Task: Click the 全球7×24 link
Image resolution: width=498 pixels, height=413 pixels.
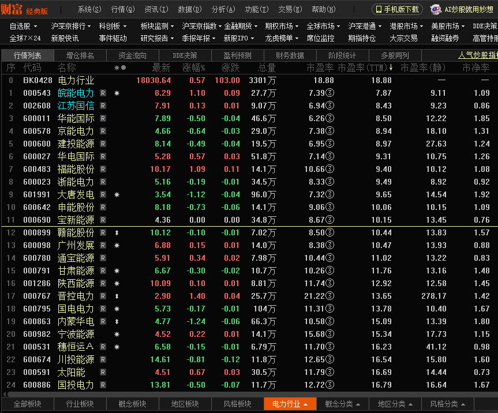Action: coord(25,39)
